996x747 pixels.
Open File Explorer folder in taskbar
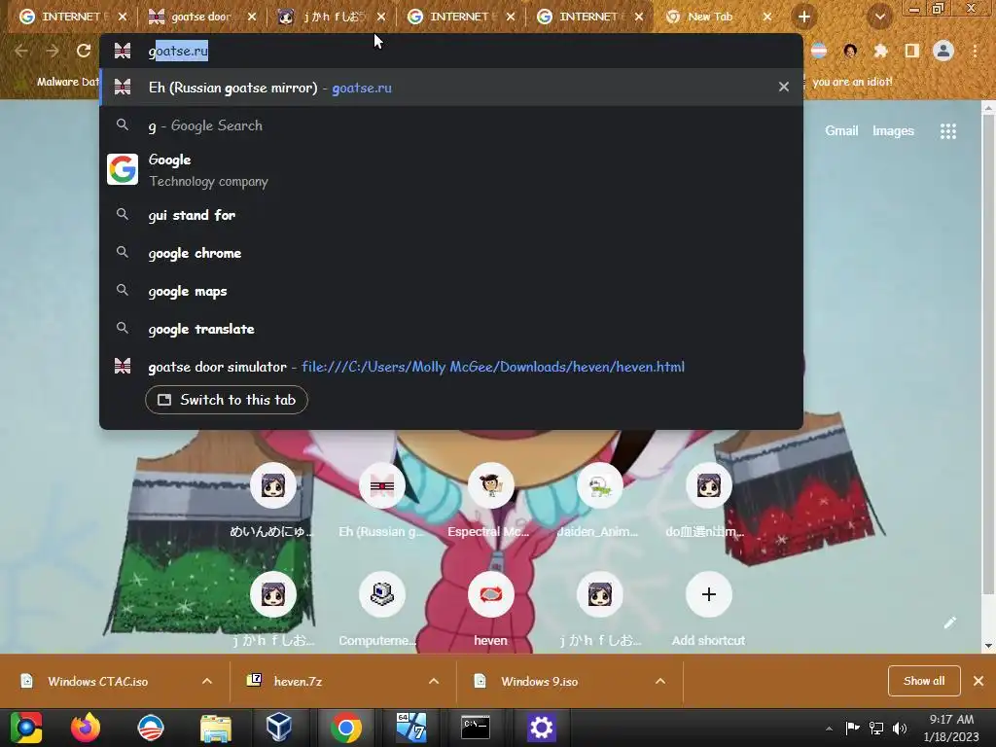pyautogui.click(x=216, y=728)
